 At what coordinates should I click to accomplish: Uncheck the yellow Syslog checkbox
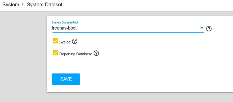[x=56, y=41]
